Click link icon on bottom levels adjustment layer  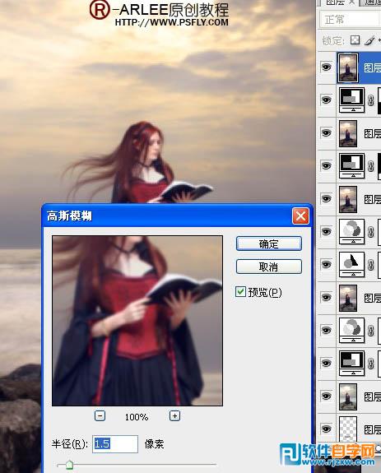(x=371, y=364)
